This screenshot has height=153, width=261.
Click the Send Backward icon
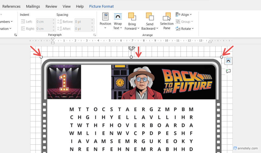pyautogui.click(x=150, y=17)
